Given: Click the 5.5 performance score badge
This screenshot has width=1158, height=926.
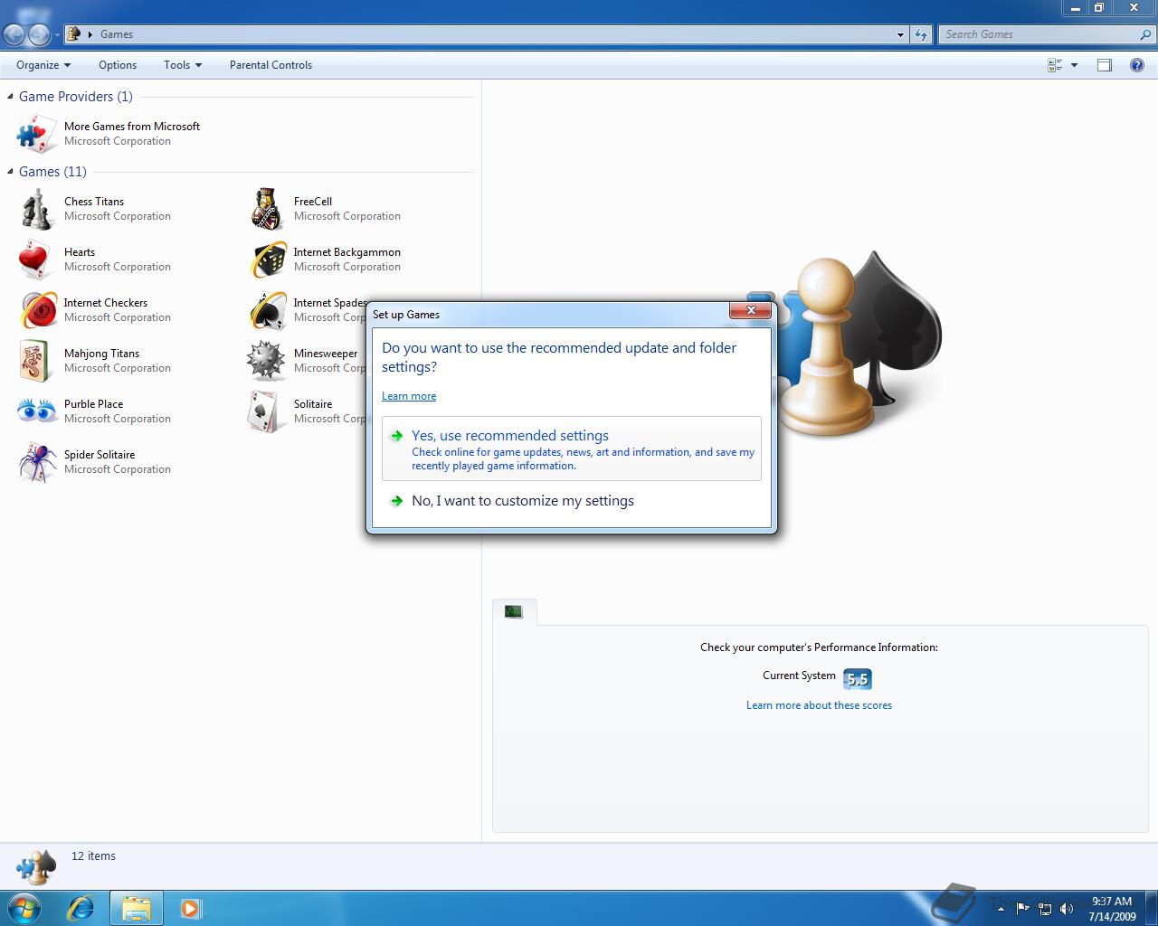Looking at the screenshot, I should [x=857, y=679].
